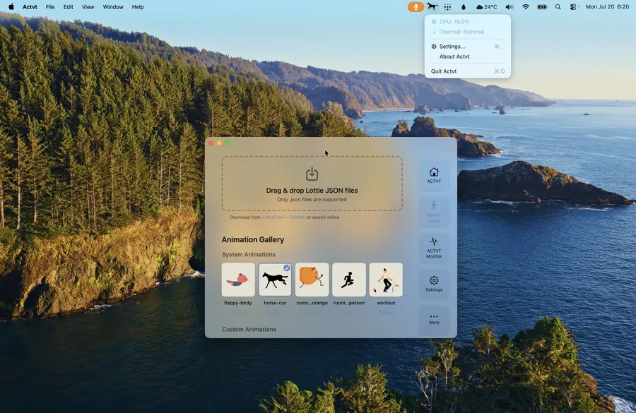
Task: Open Spotlight search magnifier icon
Action: point(558,7)
